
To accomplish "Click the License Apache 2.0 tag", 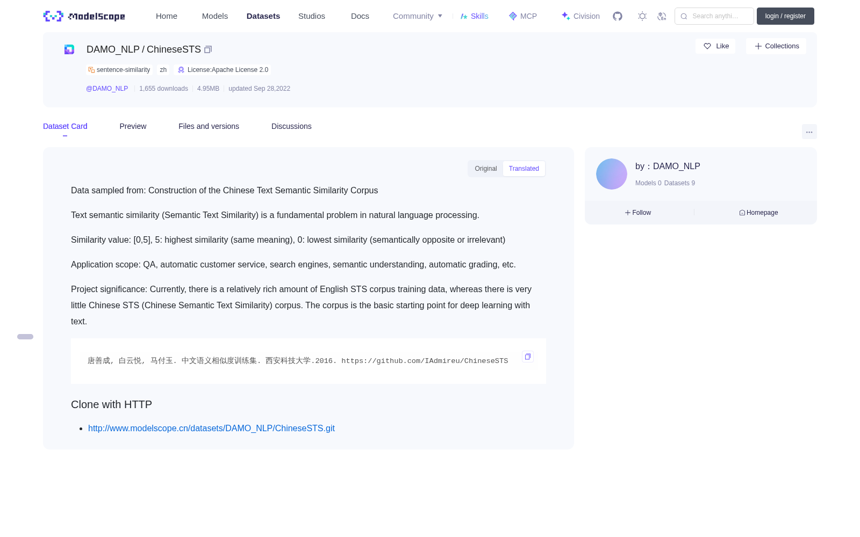I will click(223, 70).
